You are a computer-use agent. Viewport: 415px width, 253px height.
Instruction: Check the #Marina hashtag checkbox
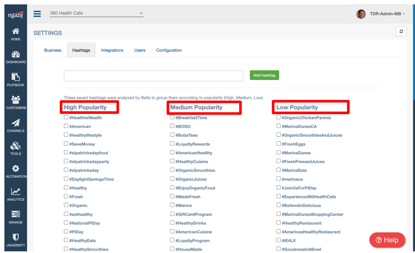tap(172, 205)
